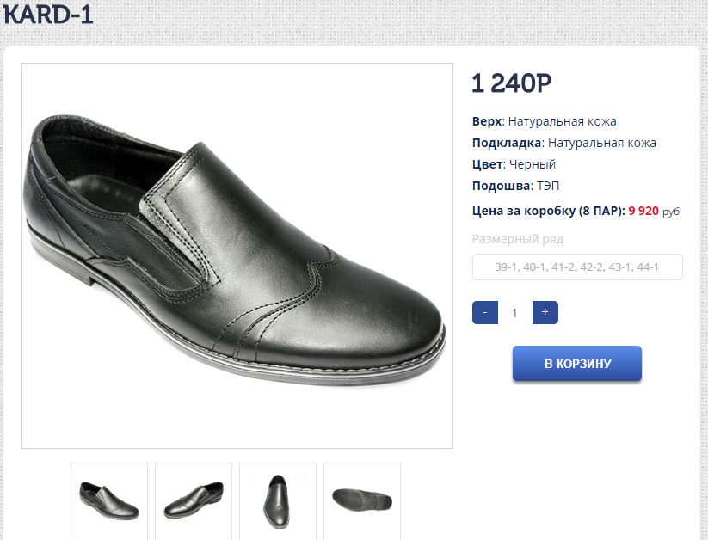Click the Цена за коробку (8 ПАР) text
Screen dimensions: 708x540
pos(548,211)
